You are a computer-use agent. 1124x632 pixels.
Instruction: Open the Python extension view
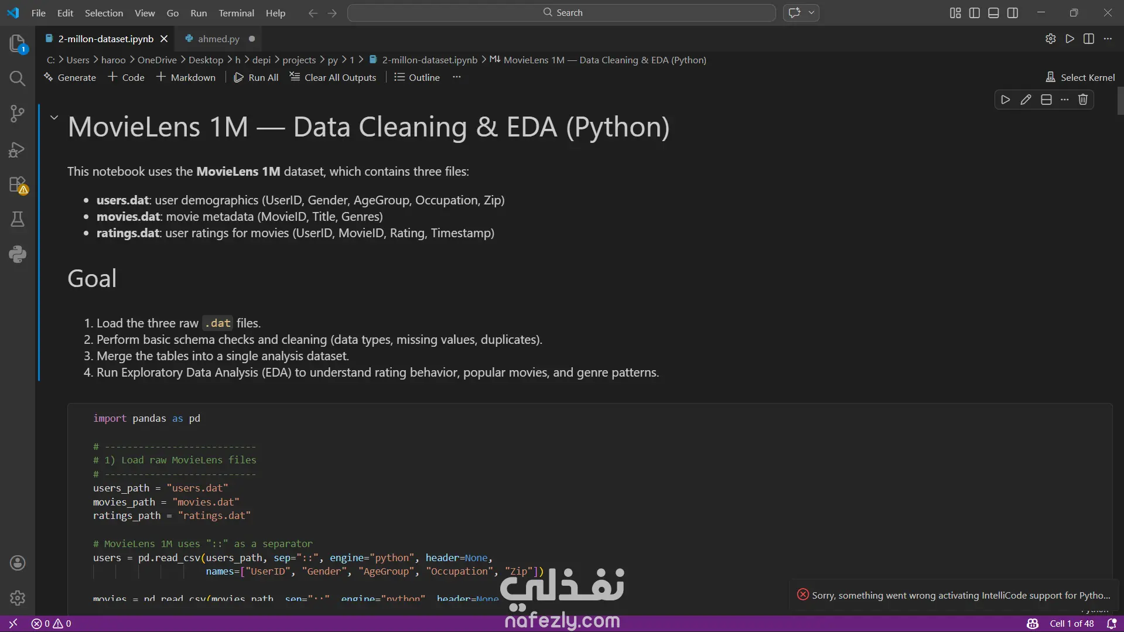[x=18, y=254]
